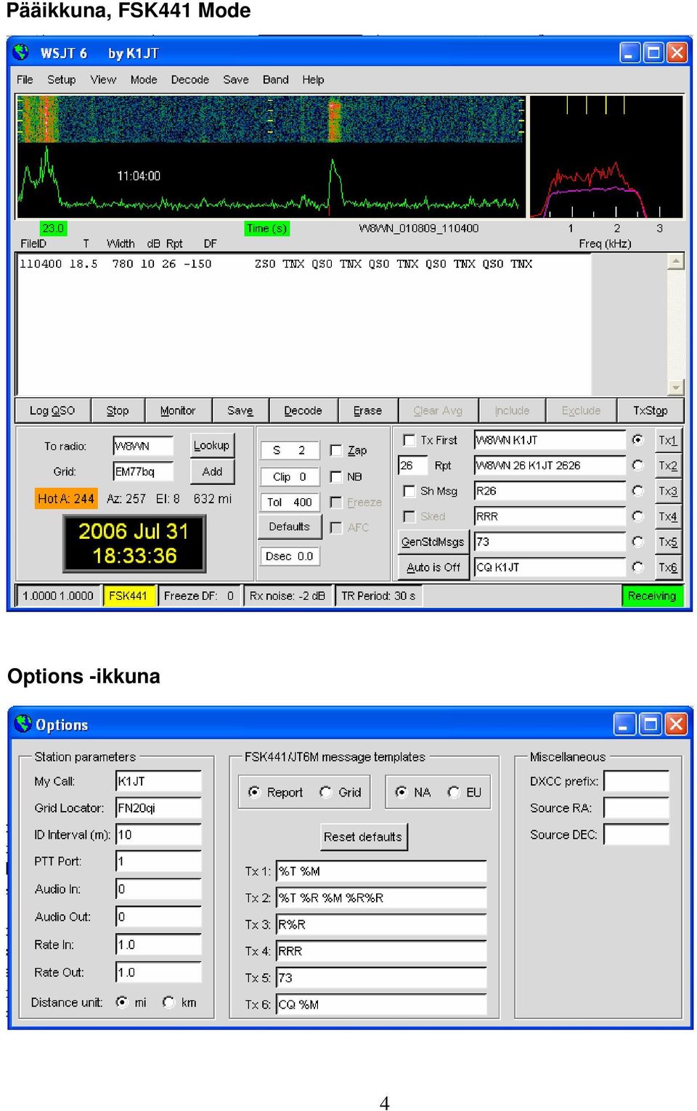
Task: Maximize the WSJT 6 window
Action: [x=653, y=52]
